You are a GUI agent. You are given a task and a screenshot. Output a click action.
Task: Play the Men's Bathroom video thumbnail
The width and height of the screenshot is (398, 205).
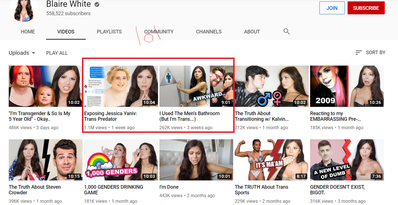click(196, 86)
